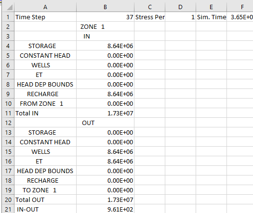Select the OUT header cell

pyautogui.click(x=105, y=123)
